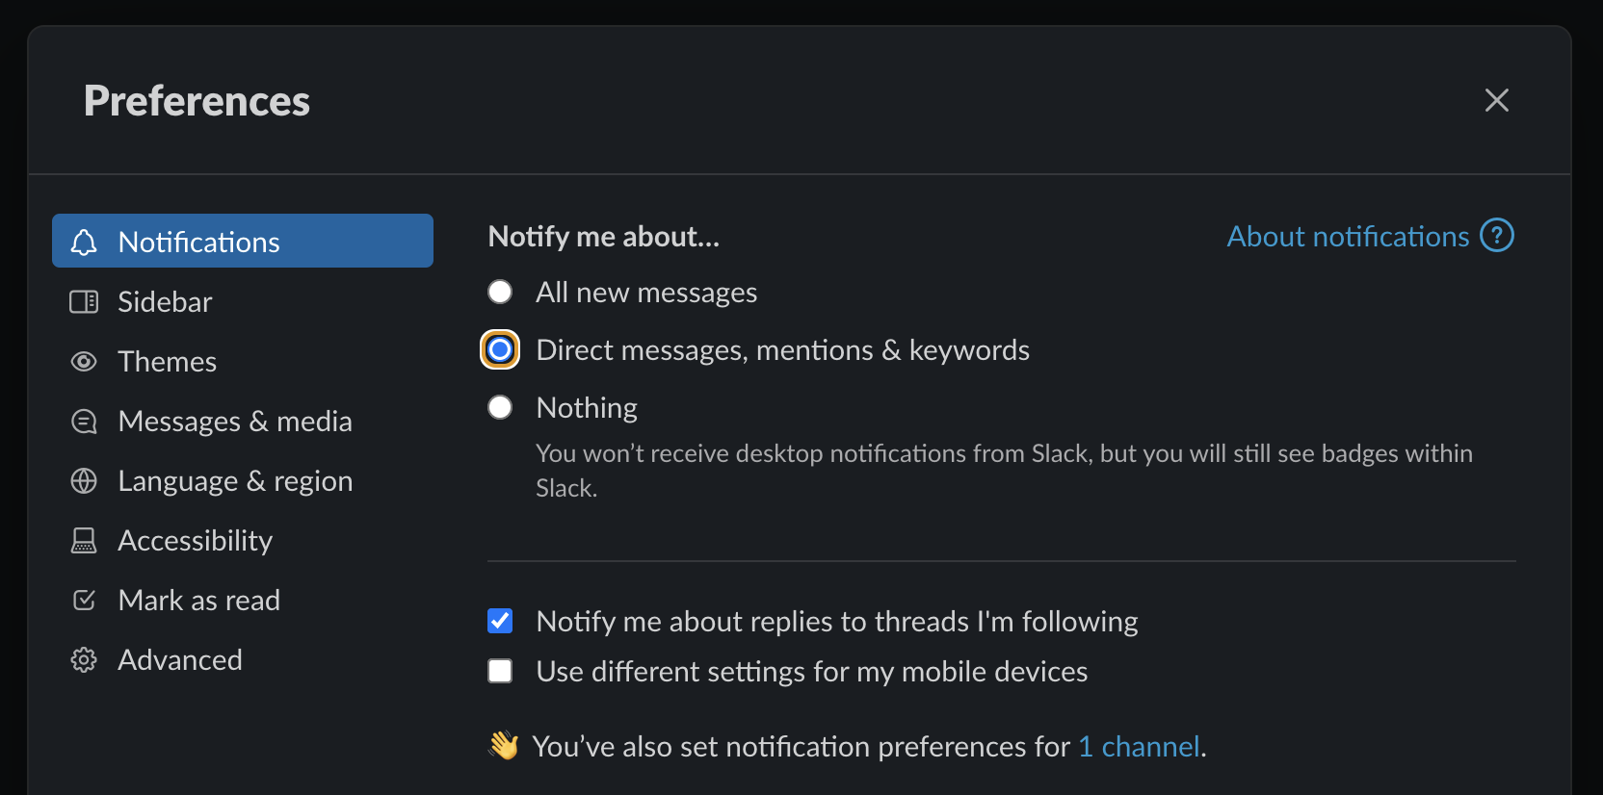
Task: Close the Preferences dialog with X
Action: [x=1496, y=100]
